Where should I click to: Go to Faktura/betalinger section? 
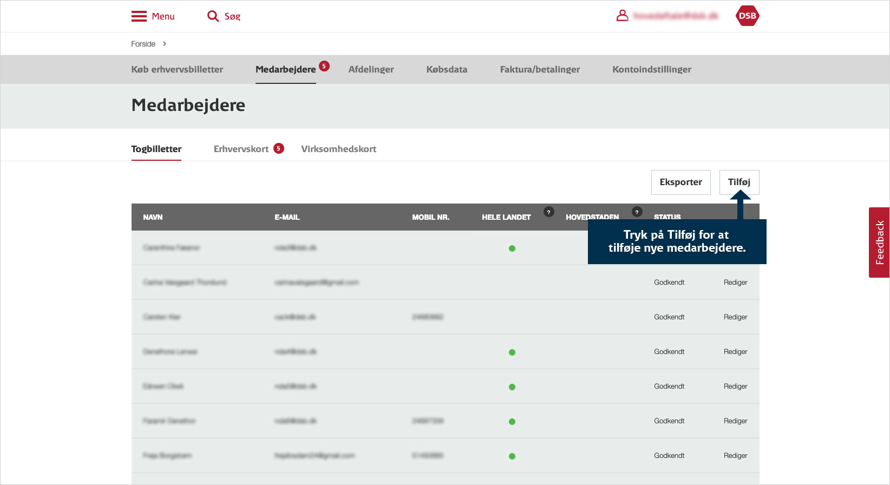(540, 69)
